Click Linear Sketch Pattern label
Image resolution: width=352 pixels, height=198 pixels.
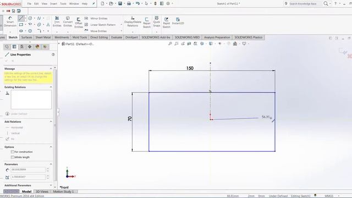[x=103, y=25]
